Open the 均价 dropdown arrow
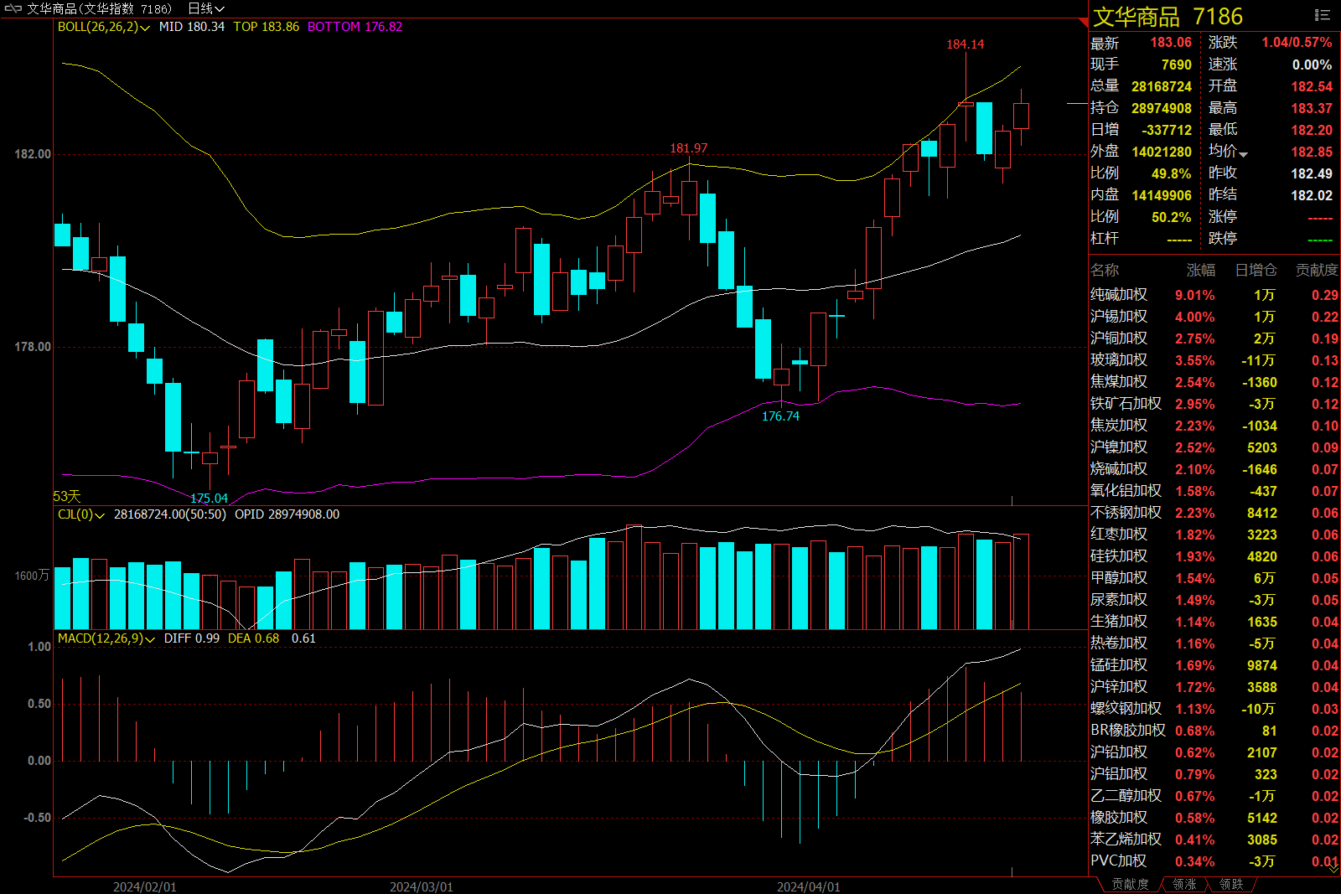The width and height of the screenshot is (1341, 894). tap(1243, 154)
